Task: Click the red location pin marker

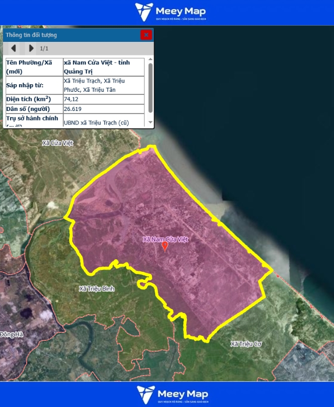Action: coord(165,246)
